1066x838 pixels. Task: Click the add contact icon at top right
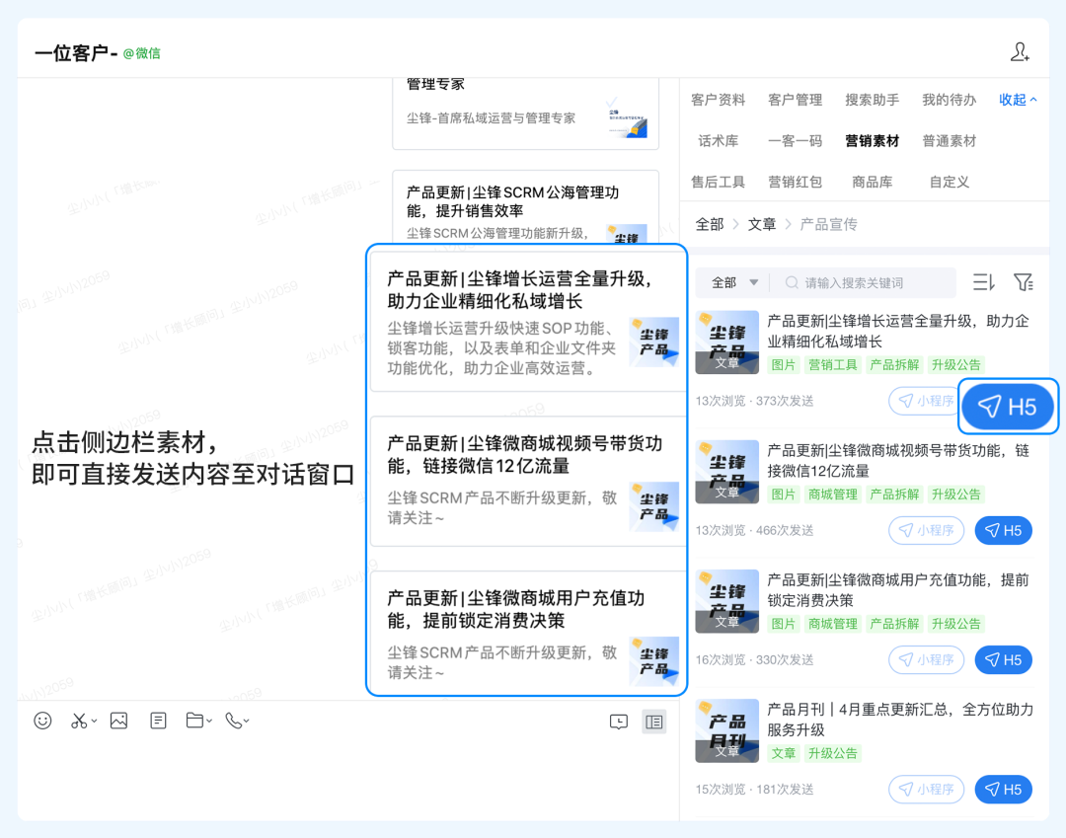(1019, 51)
